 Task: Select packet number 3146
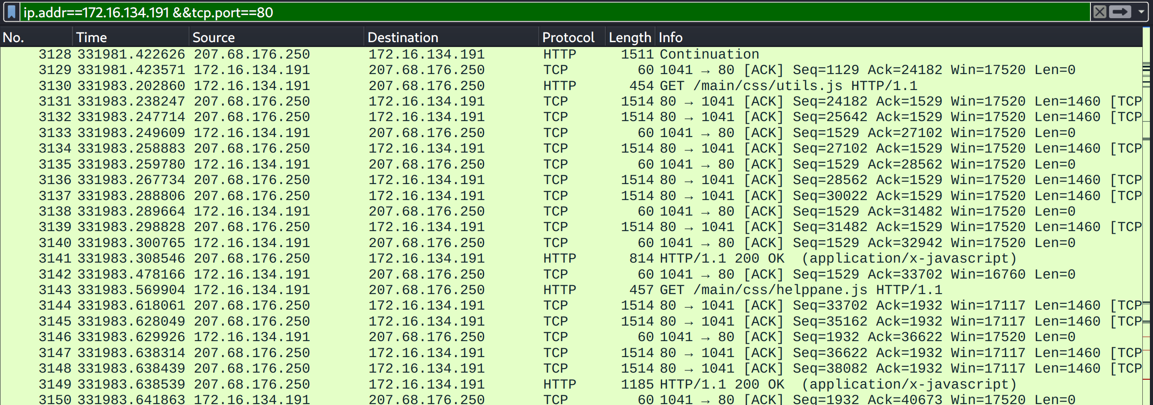tap(55, 337)
